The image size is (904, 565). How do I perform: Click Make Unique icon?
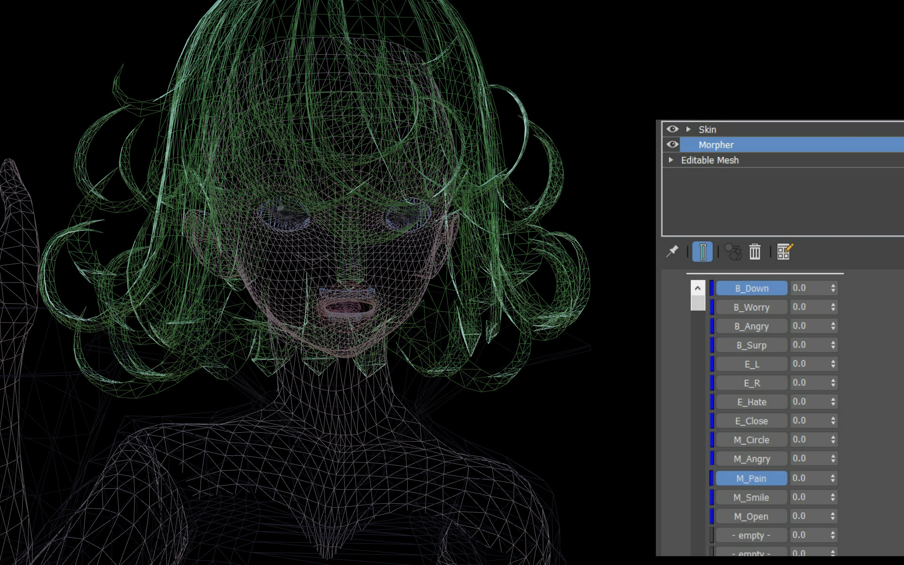point(733,251)
